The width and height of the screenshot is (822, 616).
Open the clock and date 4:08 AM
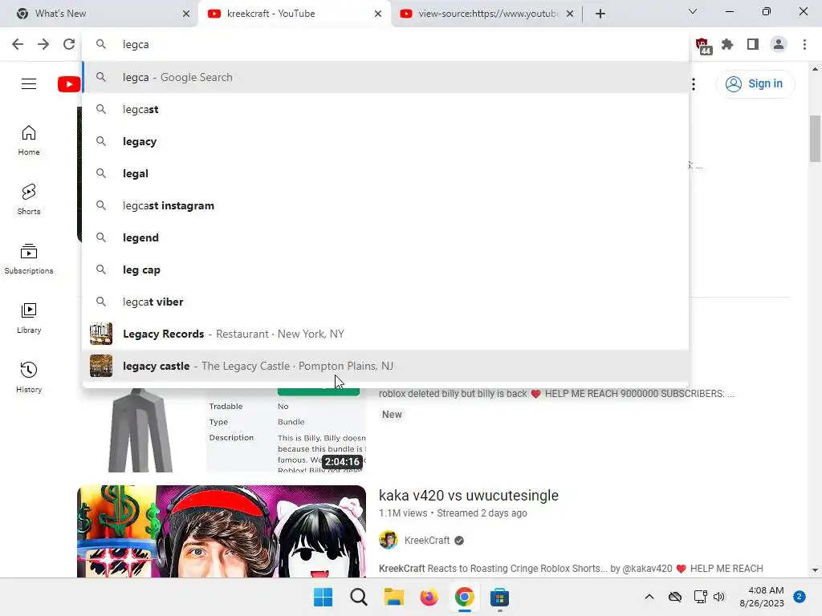762,597
